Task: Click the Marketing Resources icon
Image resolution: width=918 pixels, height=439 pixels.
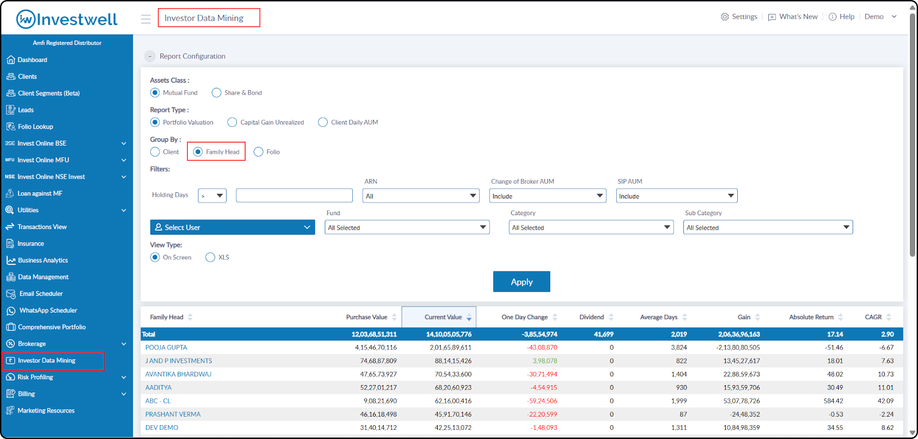Action: 10,410
